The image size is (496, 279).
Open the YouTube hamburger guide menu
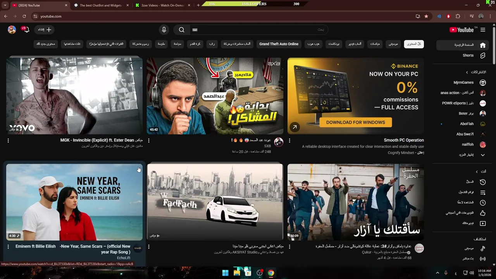click(x=483, y=30)
